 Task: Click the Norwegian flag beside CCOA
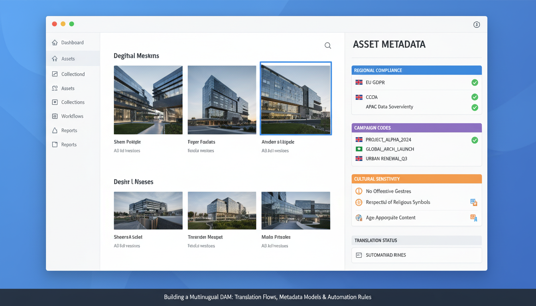[x=358, y=97]
